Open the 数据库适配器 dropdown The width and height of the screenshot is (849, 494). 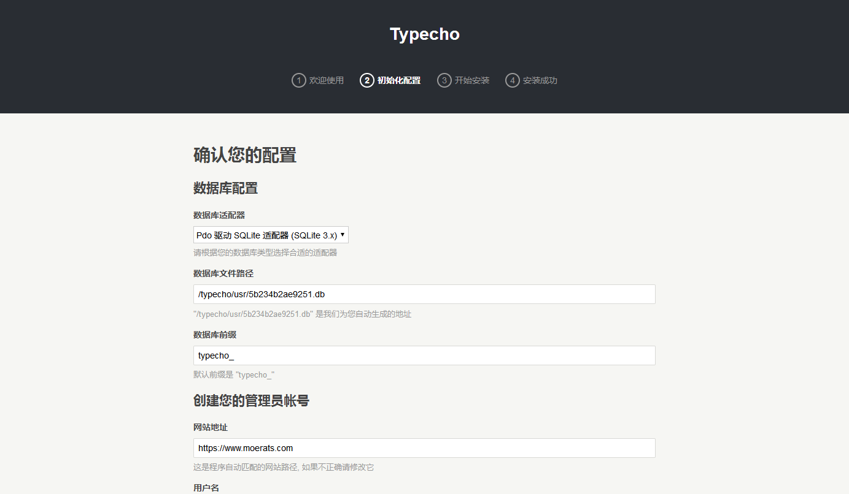coord(271,235)
